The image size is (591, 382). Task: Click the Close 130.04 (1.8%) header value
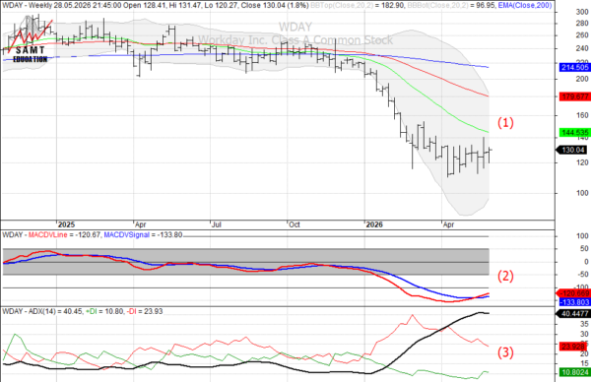(x=275, y=5)
